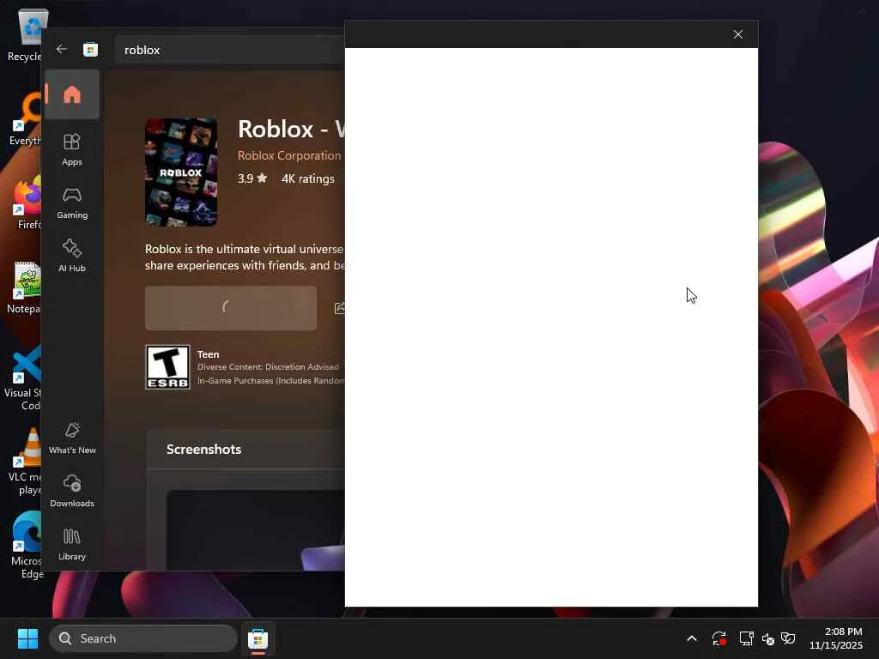Select the Firefox desktop shortcut
Screen dimensions: 879x659
pyautogui.click(x=27, y=203)
